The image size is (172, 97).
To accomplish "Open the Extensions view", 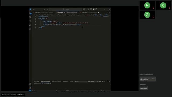I will click(30, 29).
